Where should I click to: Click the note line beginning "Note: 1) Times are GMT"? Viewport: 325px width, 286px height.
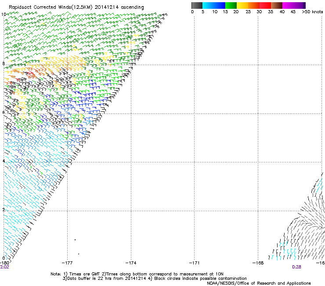pyautogui.click(x=137, y=274)
